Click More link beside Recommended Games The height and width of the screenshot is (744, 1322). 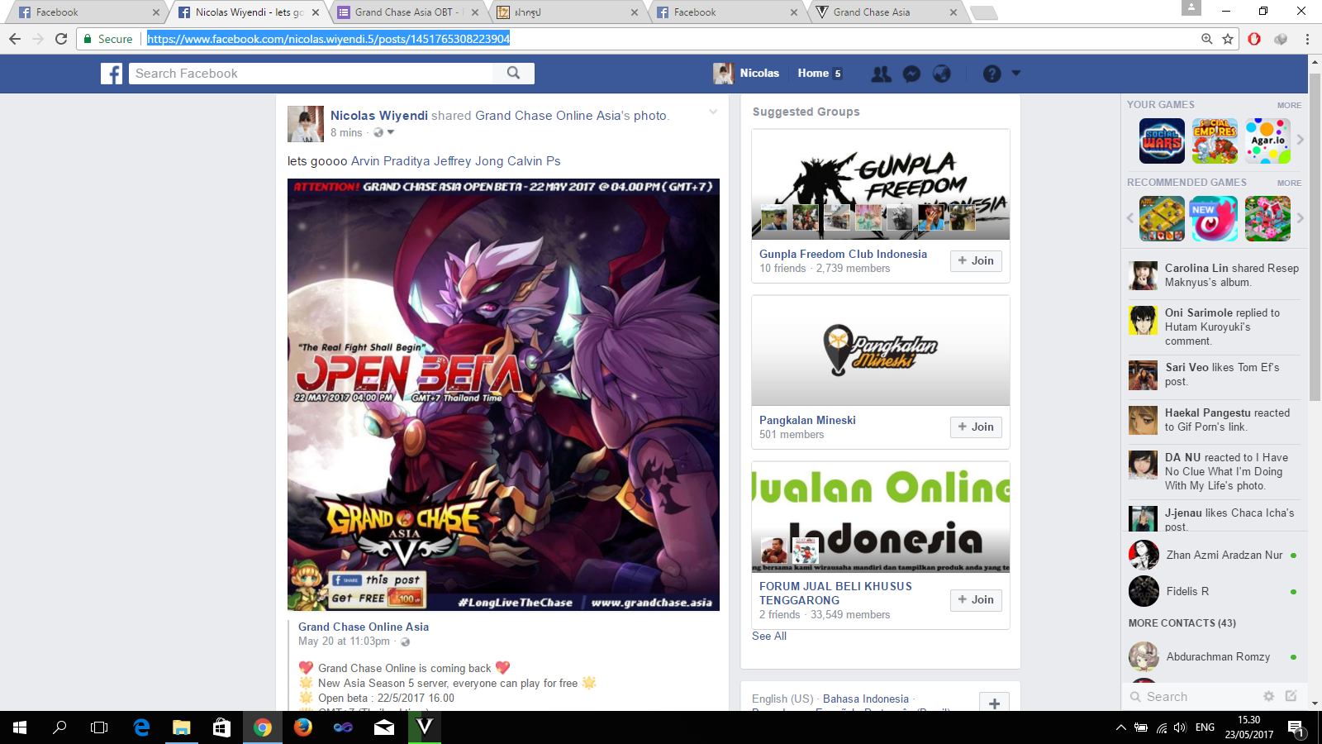click(1289, 183)
